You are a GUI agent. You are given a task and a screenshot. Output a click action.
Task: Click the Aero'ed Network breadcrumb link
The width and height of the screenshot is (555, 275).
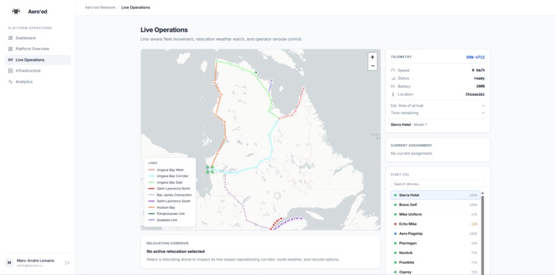click(x=100, y=8)
